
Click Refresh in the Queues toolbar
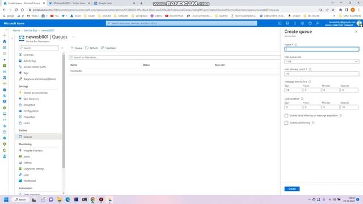(x=91, y=48)
